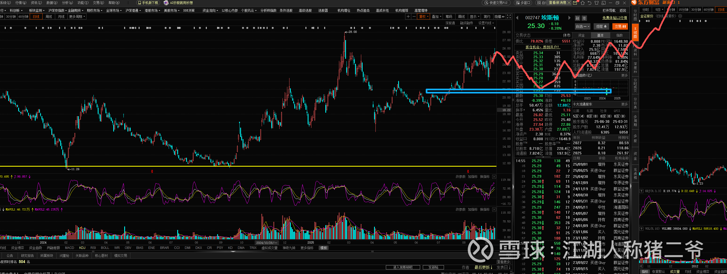Screen dimensions: 727x274
Task: Click 融资融券 label above chart
Action: tap(466, 23)
